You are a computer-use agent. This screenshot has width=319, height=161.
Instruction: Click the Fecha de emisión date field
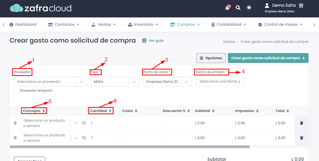click(220, 81)
